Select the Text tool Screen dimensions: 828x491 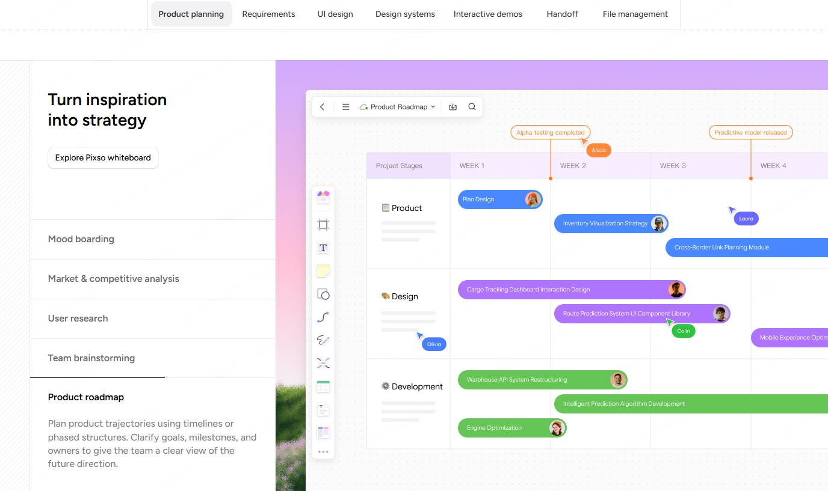coord(323,248)
